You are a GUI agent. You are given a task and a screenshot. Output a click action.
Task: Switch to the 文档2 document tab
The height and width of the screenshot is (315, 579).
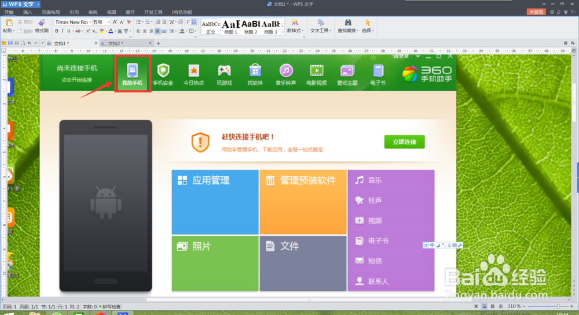pos(126,43)
